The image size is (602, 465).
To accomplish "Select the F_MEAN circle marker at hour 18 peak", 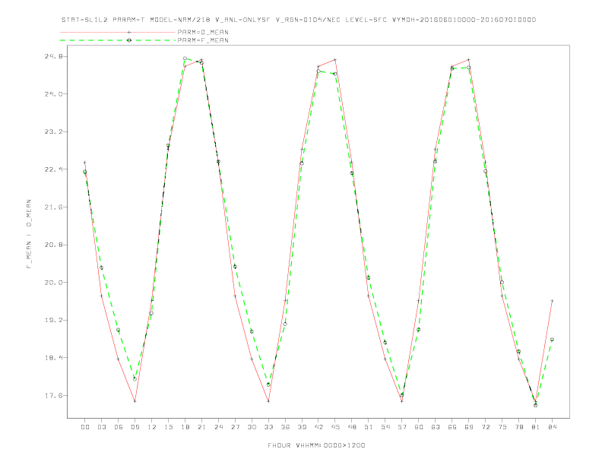I will [185, 59].
